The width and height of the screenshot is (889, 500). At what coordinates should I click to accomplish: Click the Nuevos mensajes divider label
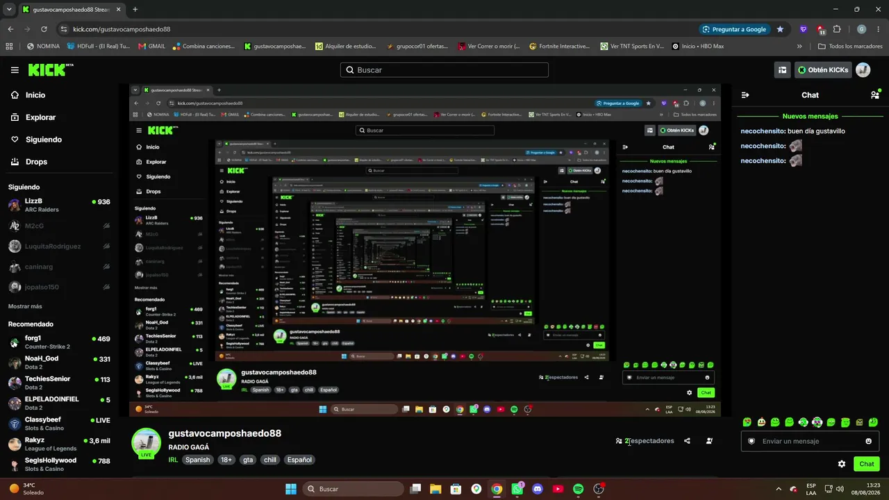[810, 117]
